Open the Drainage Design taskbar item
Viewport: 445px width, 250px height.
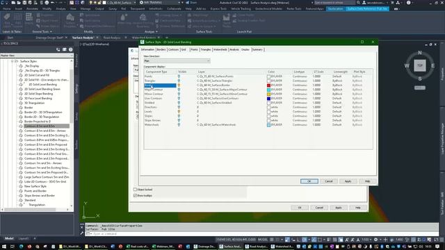(x=204, y=247)
